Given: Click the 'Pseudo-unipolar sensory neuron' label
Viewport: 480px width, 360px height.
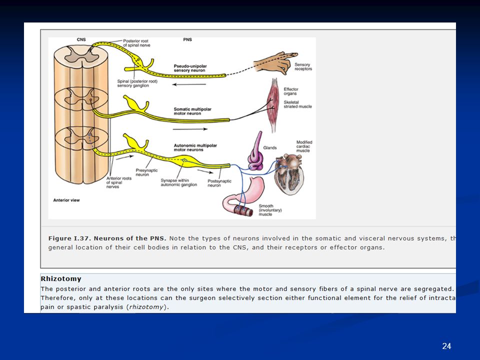Looking at the screenshot, I should tap(190, 68).
